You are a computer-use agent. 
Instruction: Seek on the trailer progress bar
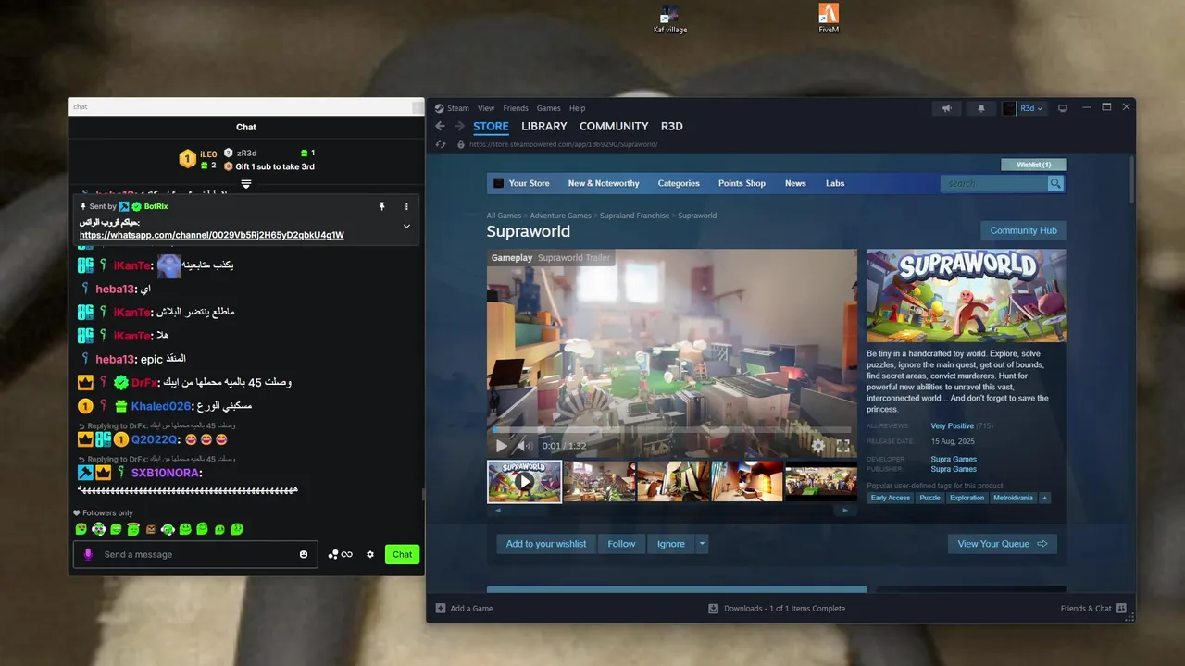coord(671,429)
